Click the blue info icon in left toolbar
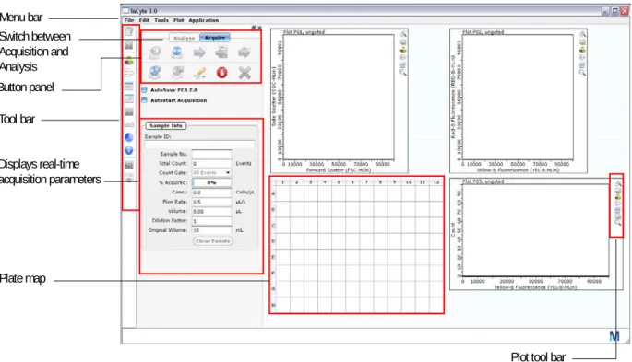Screen dimensions: 632x362 129,151
